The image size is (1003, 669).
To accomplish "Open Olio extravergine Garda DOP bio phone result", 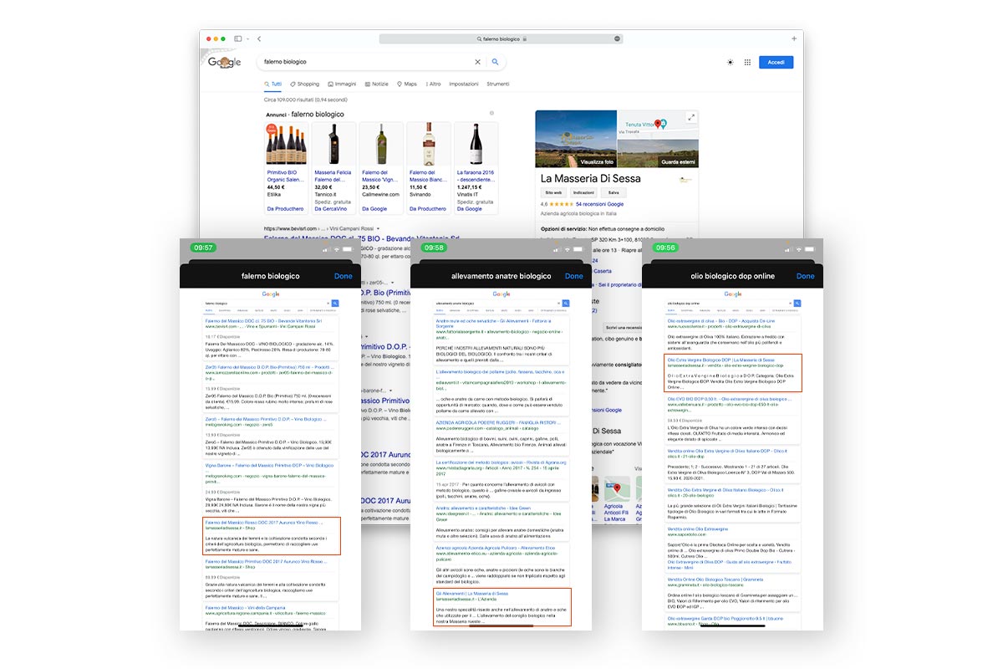I will [726, 619].
